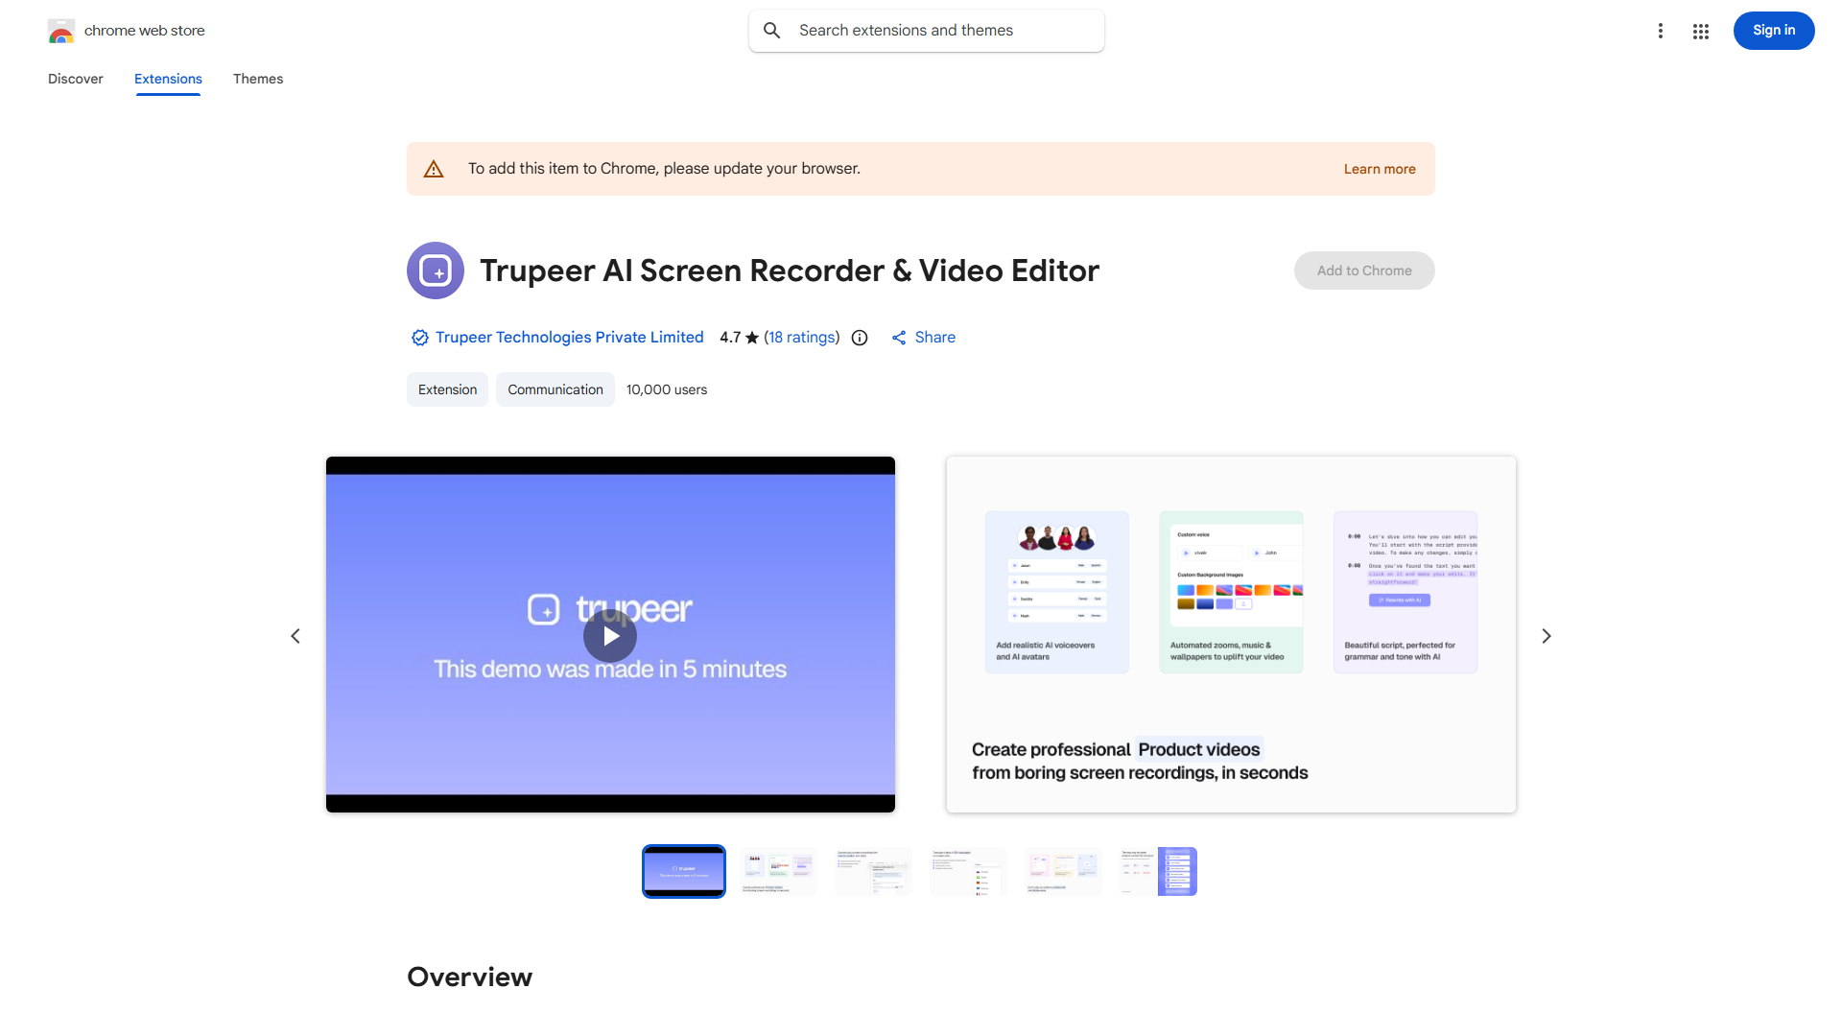Screen dimensions: 1842x1036
Task: Click the Trupeer extension logo icon
Action: pos(435,270)
